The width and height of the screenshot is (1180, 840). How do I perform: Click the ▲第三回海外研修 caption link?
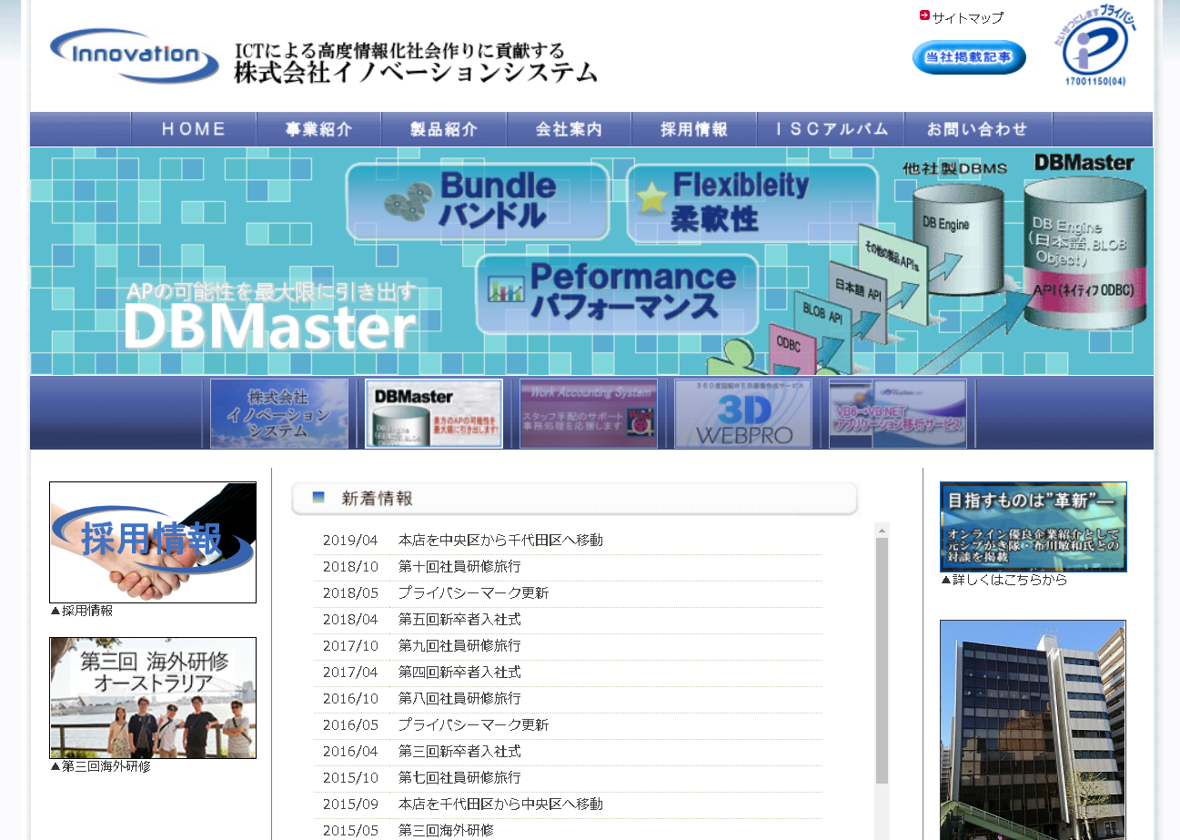click(100, 766)
